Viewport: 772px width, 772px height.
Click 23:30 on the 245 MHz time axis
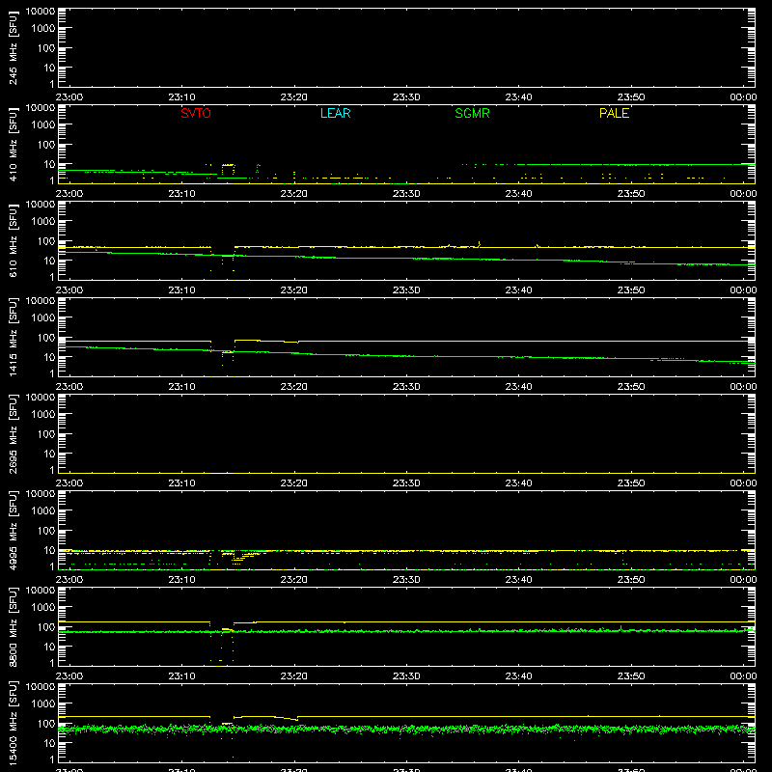click(406, 97)
